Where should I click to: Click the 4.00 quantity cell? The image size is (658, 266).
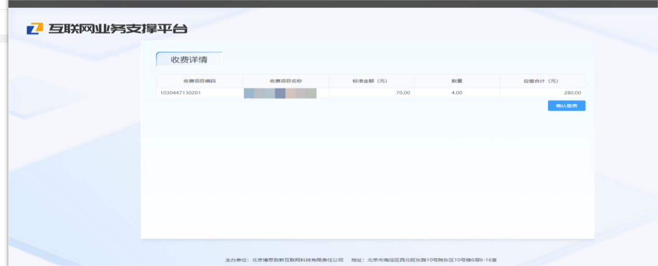click(457, 93)
